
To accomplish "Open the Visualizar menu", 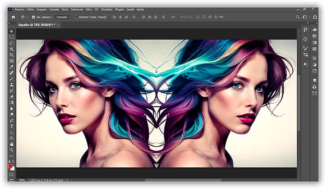I will [x=107, y=9].
